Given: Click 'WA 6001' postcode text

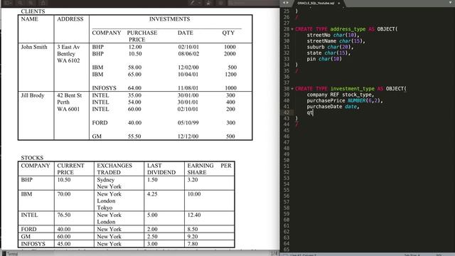Looking at the screenshot, I should 68,109.
